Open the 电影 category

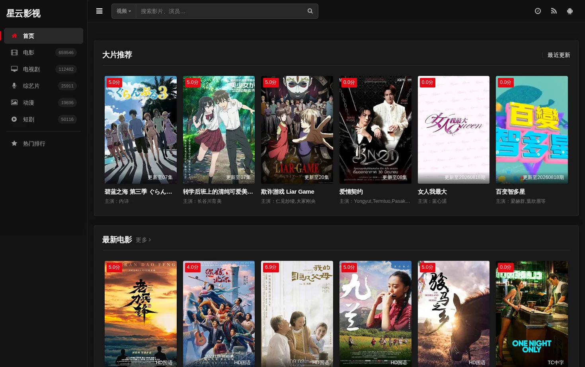(44, 52)
